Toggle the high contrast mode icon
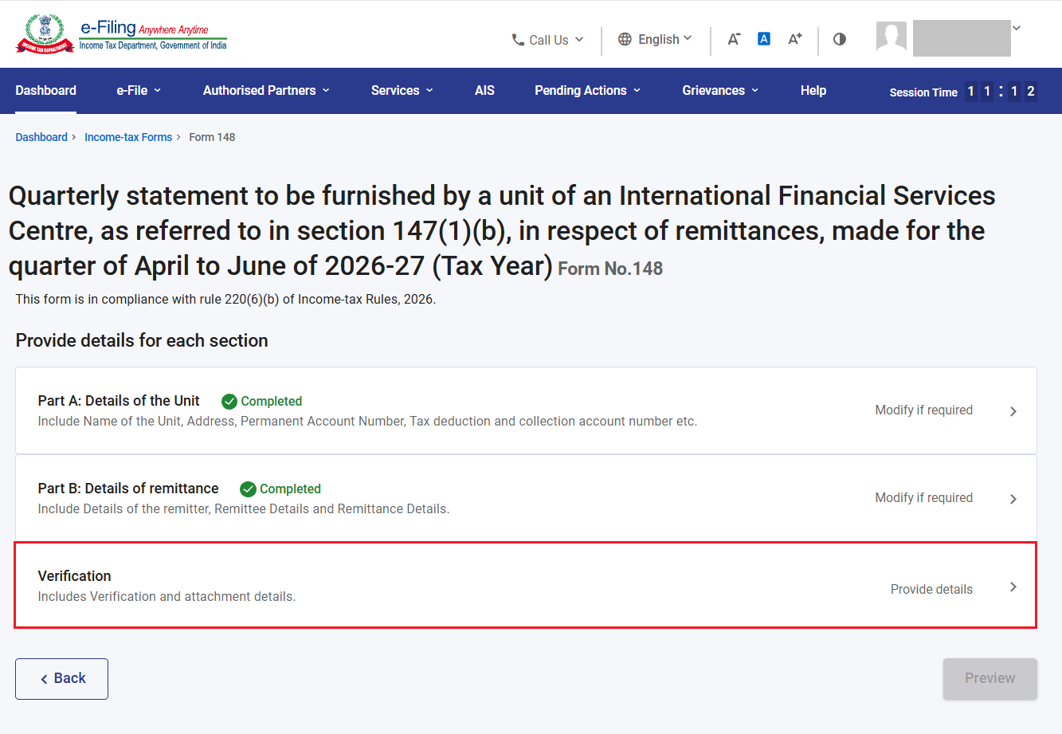Image resolution: width=1062 pixels, height=734 pixels. [840, 39]
